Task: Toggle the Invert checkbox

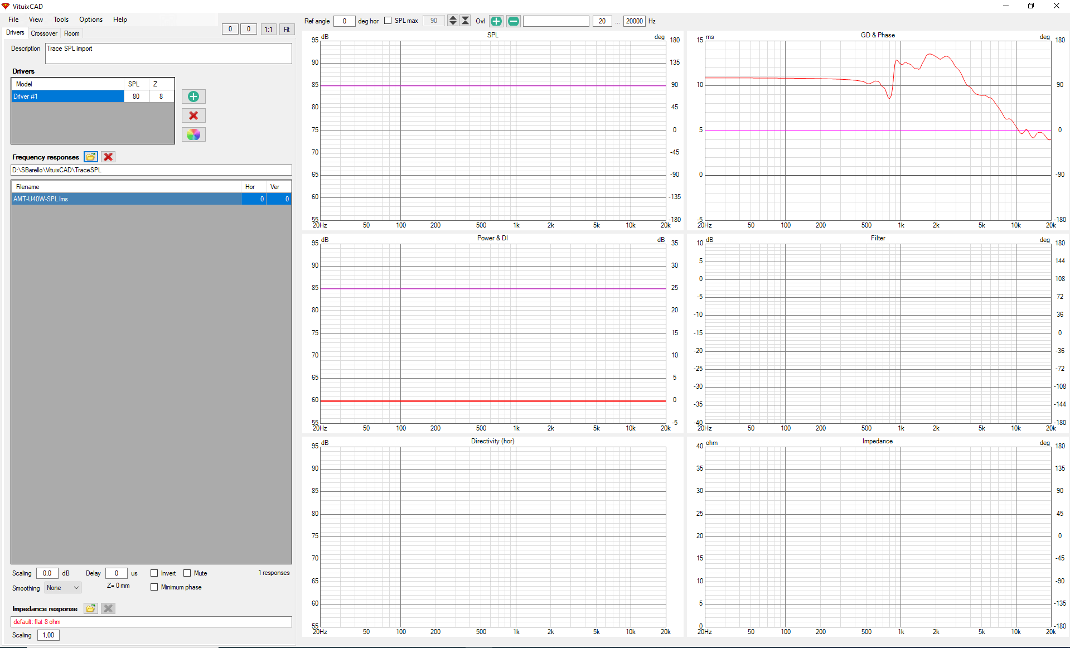Action: 154,573
